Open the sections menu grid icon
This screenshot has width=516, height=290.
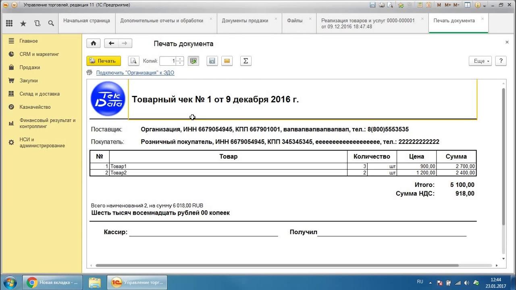(9, 23)
